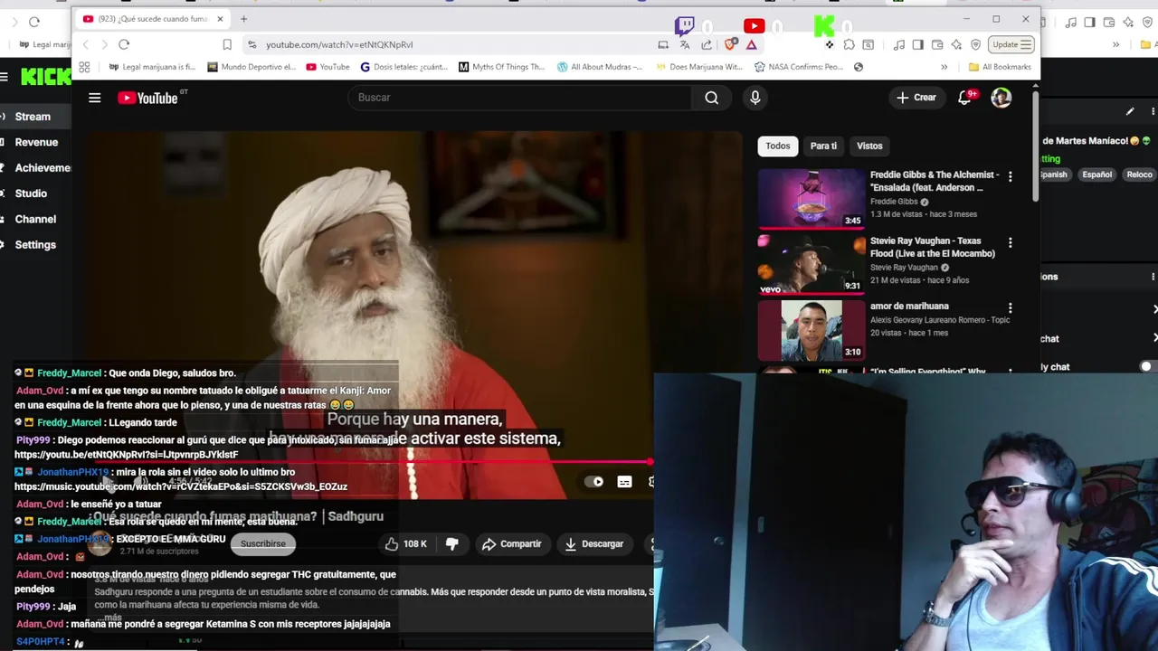This screenshot has height=651, width=1158.
Task: Click the Español tag in Kick panel
Action: coord(1096,175)
